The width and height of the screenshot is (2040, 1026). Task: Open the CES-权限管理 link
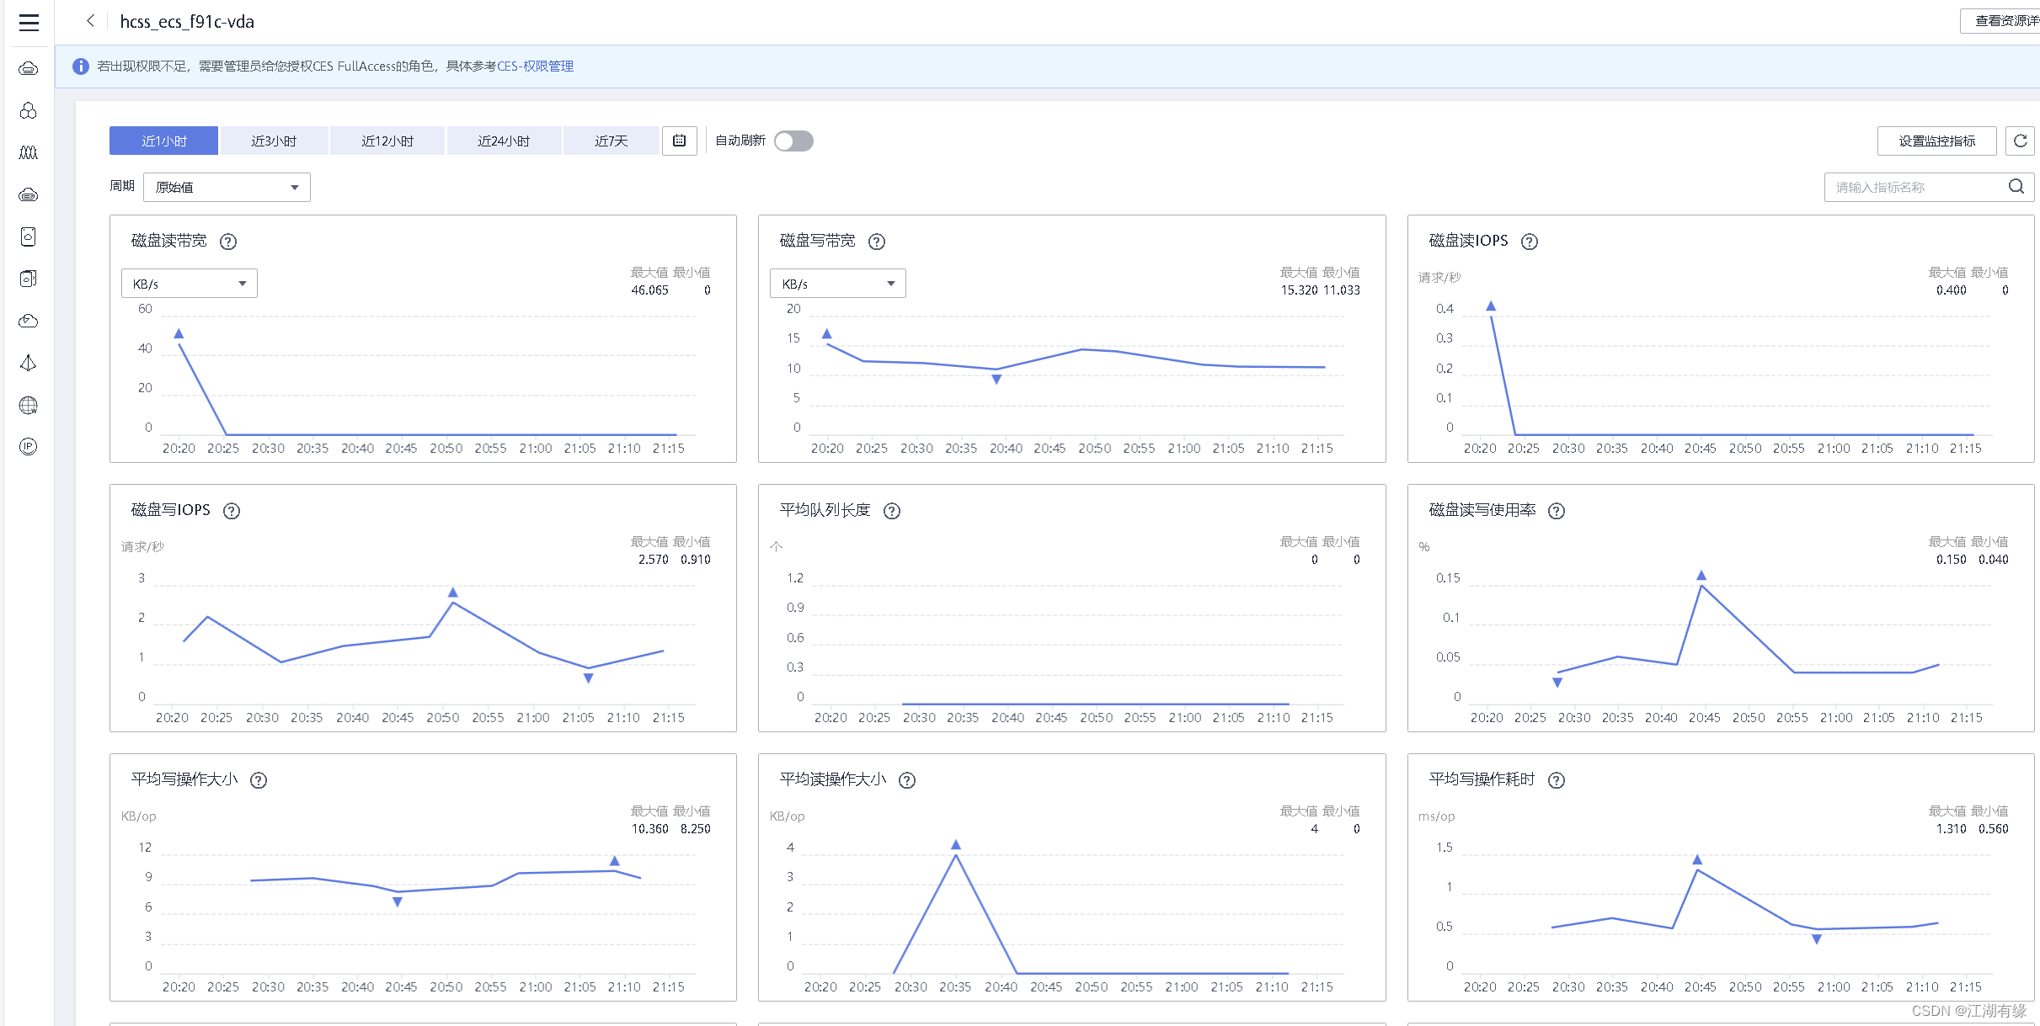pos(535,66)
